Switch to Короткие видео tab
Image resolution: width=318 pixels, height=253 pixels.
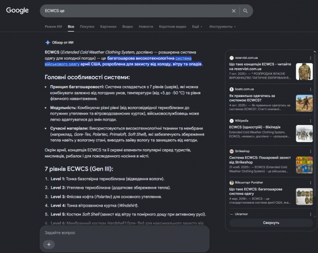point(173,27)
